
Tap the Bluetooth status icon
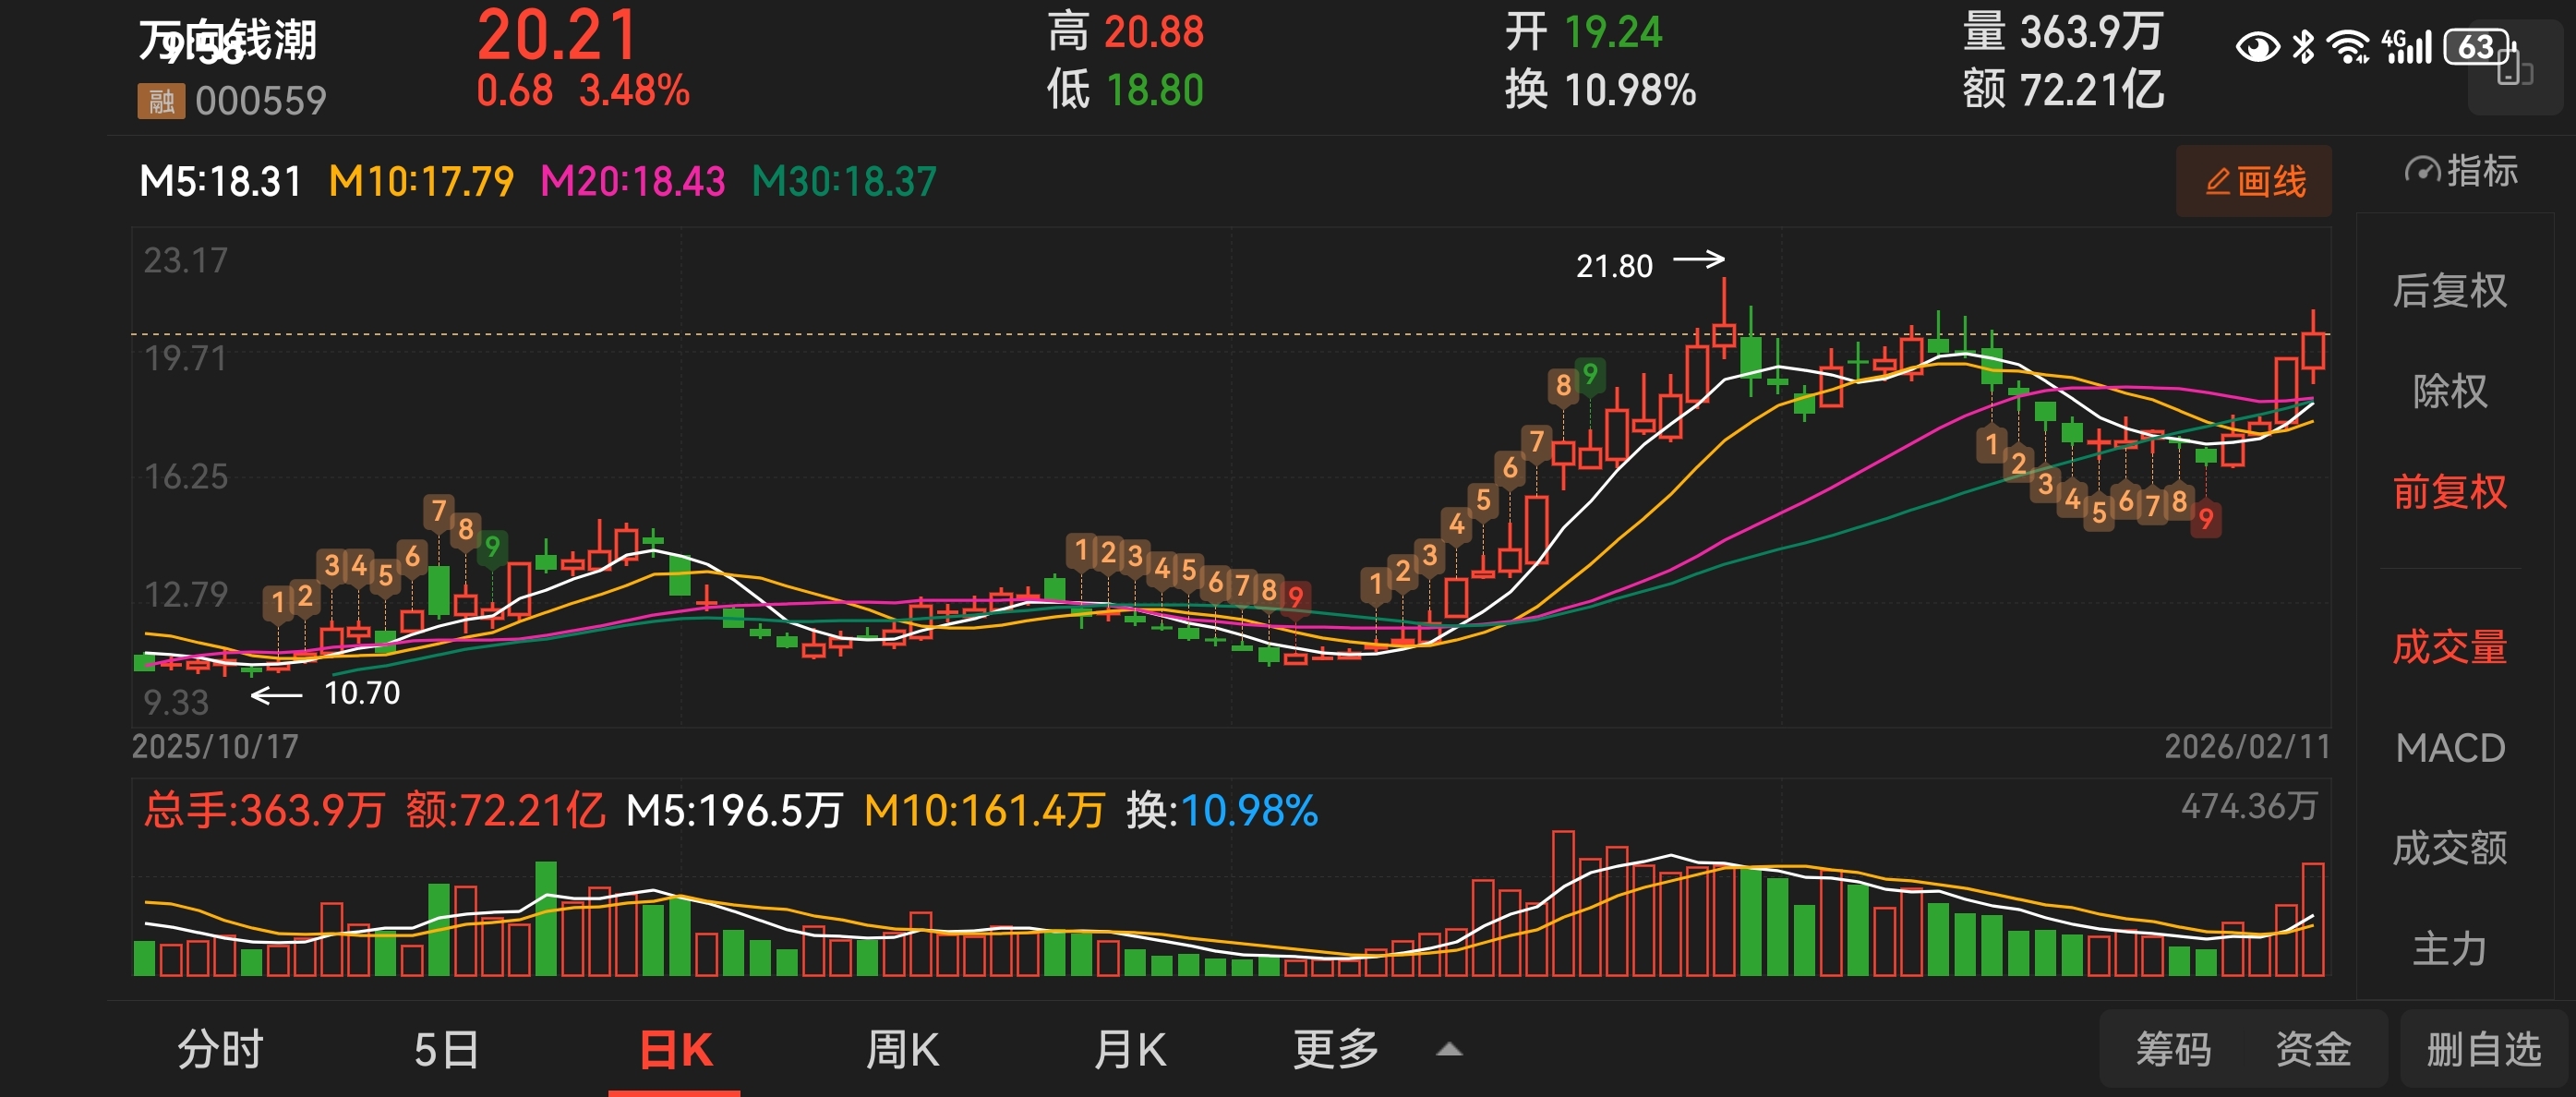coord(2303,47)
